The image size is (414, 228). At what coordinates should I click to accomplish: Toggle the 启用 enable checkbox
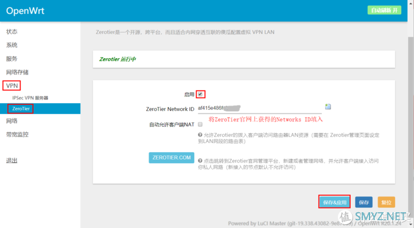point(200,94)
